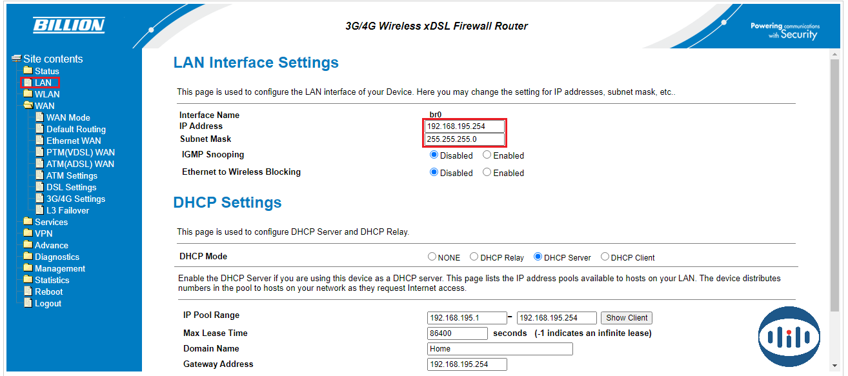The image size is (848, 376).
Task: Click the Site contents root icon
Action: [x=17, y=59]
